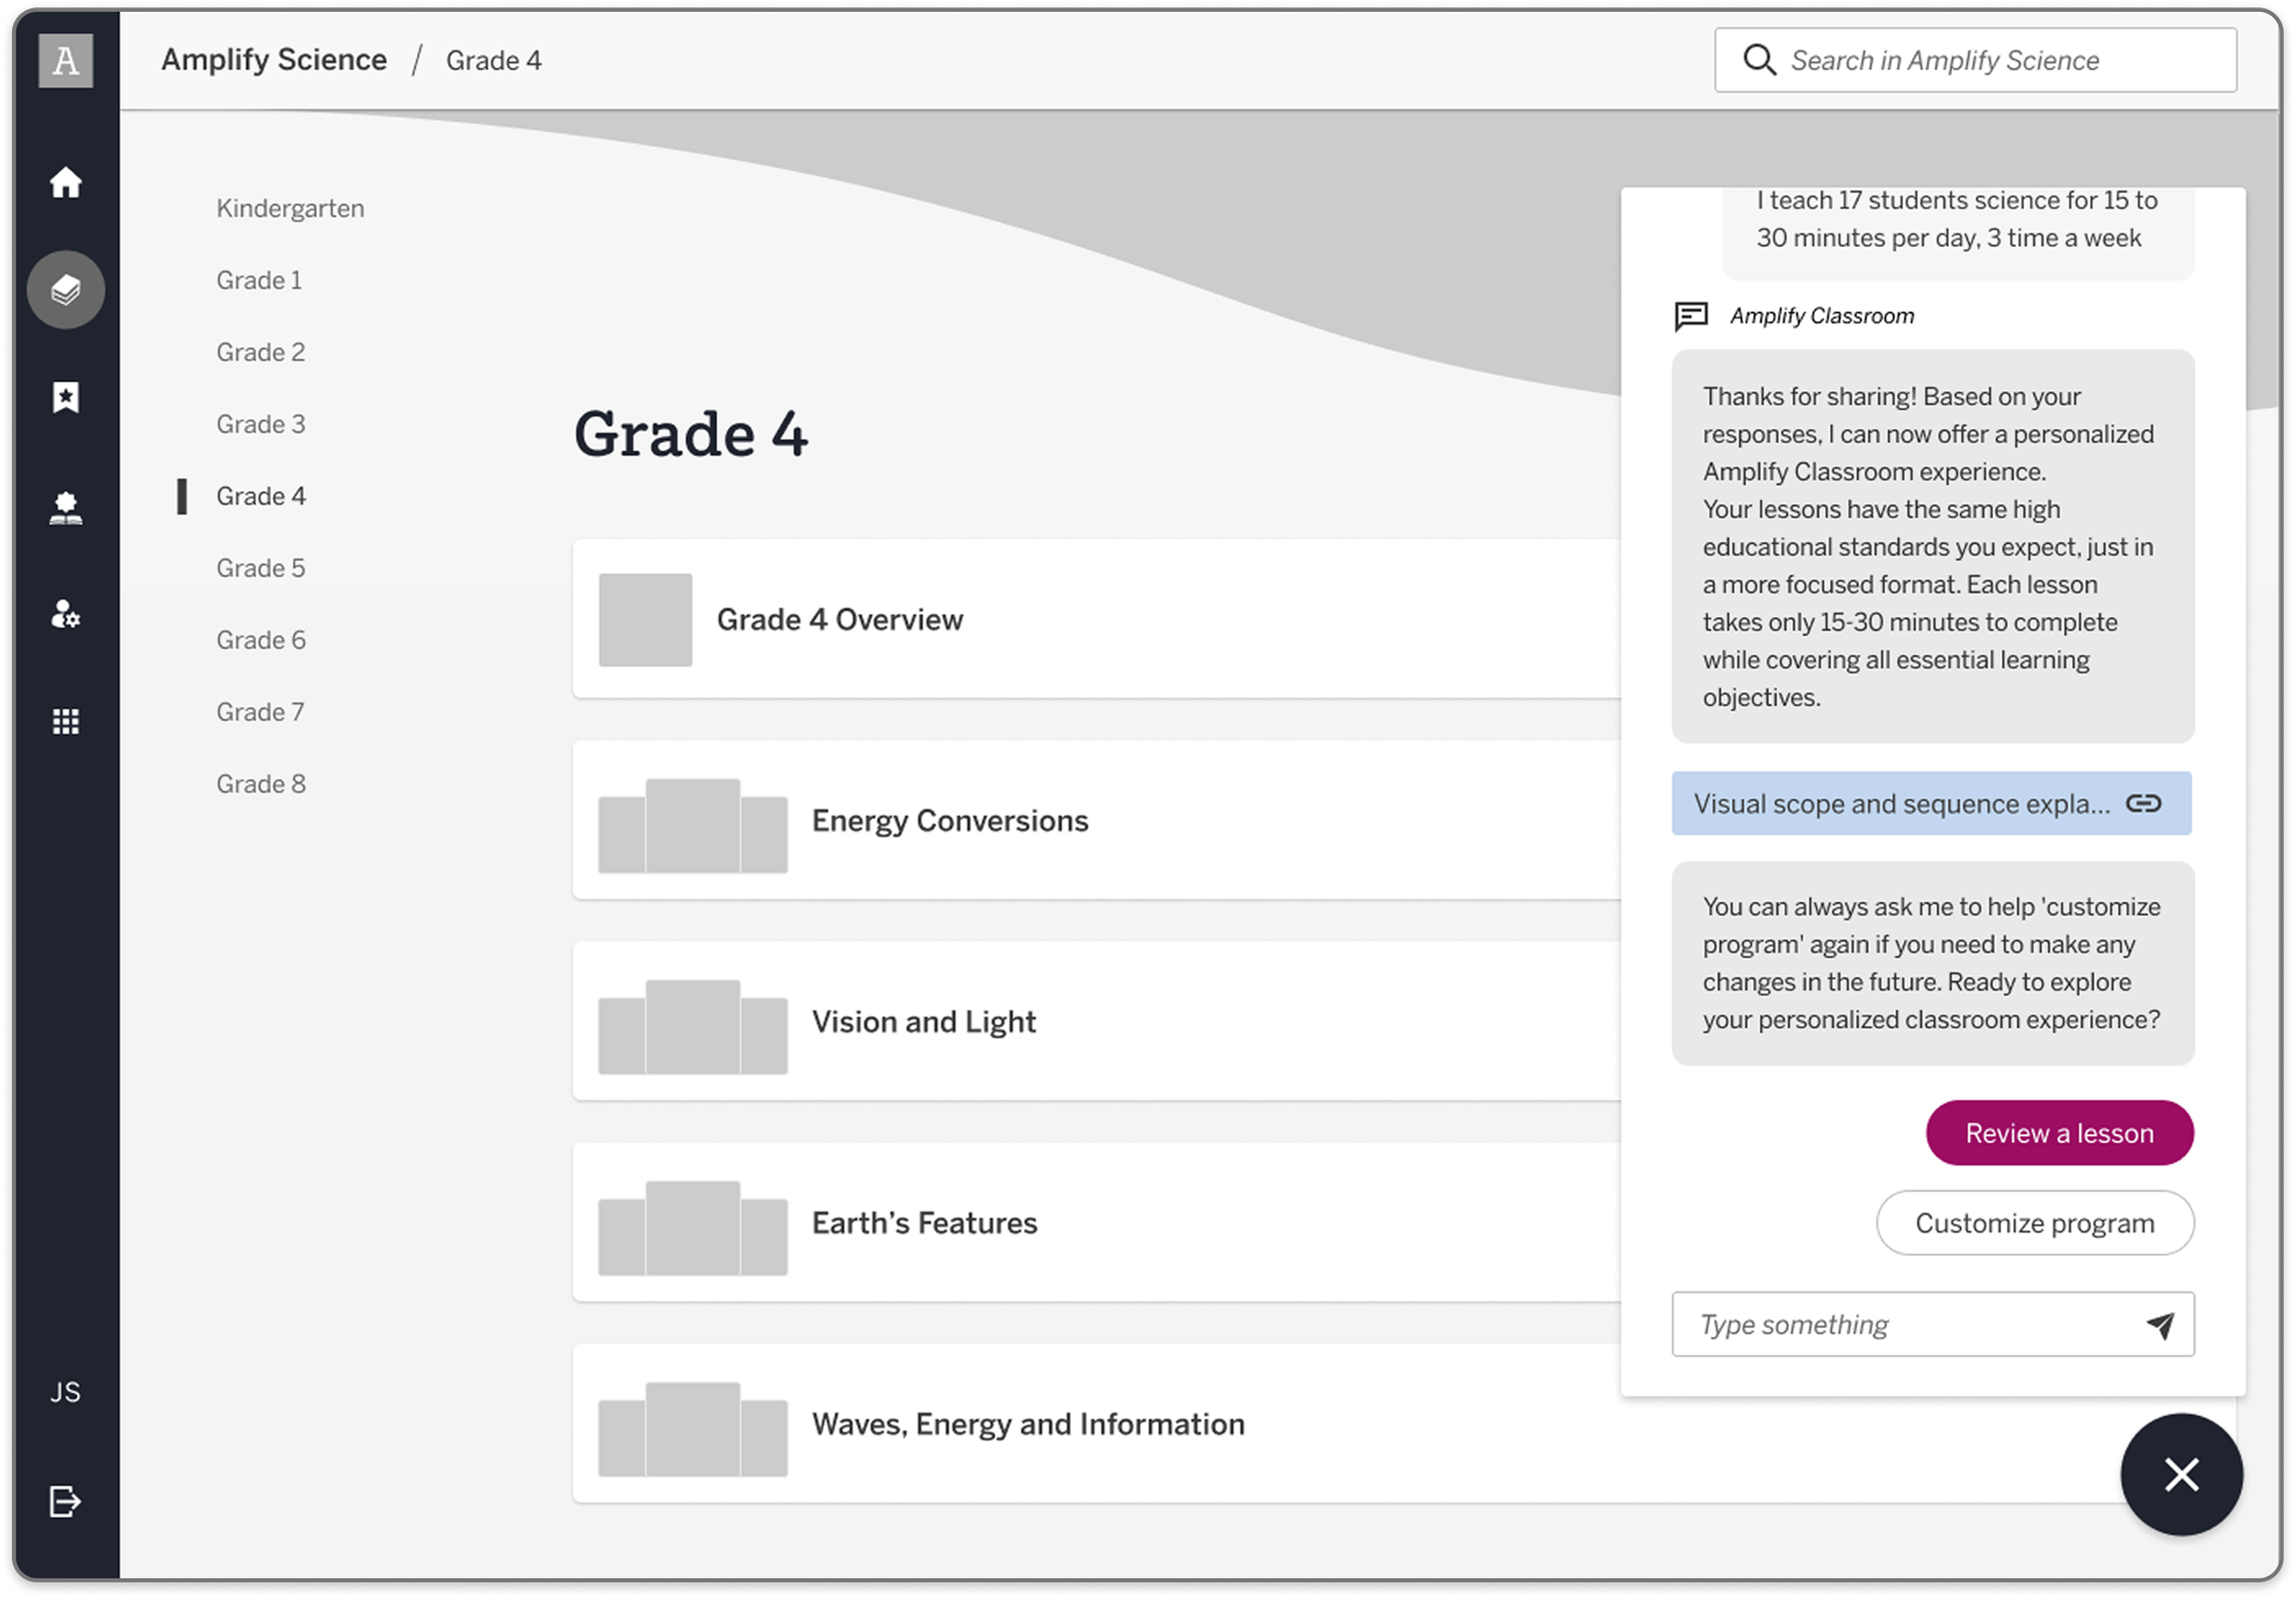
Task: Select Grade 7 in the grade list
Action: [x=260, y=712]
